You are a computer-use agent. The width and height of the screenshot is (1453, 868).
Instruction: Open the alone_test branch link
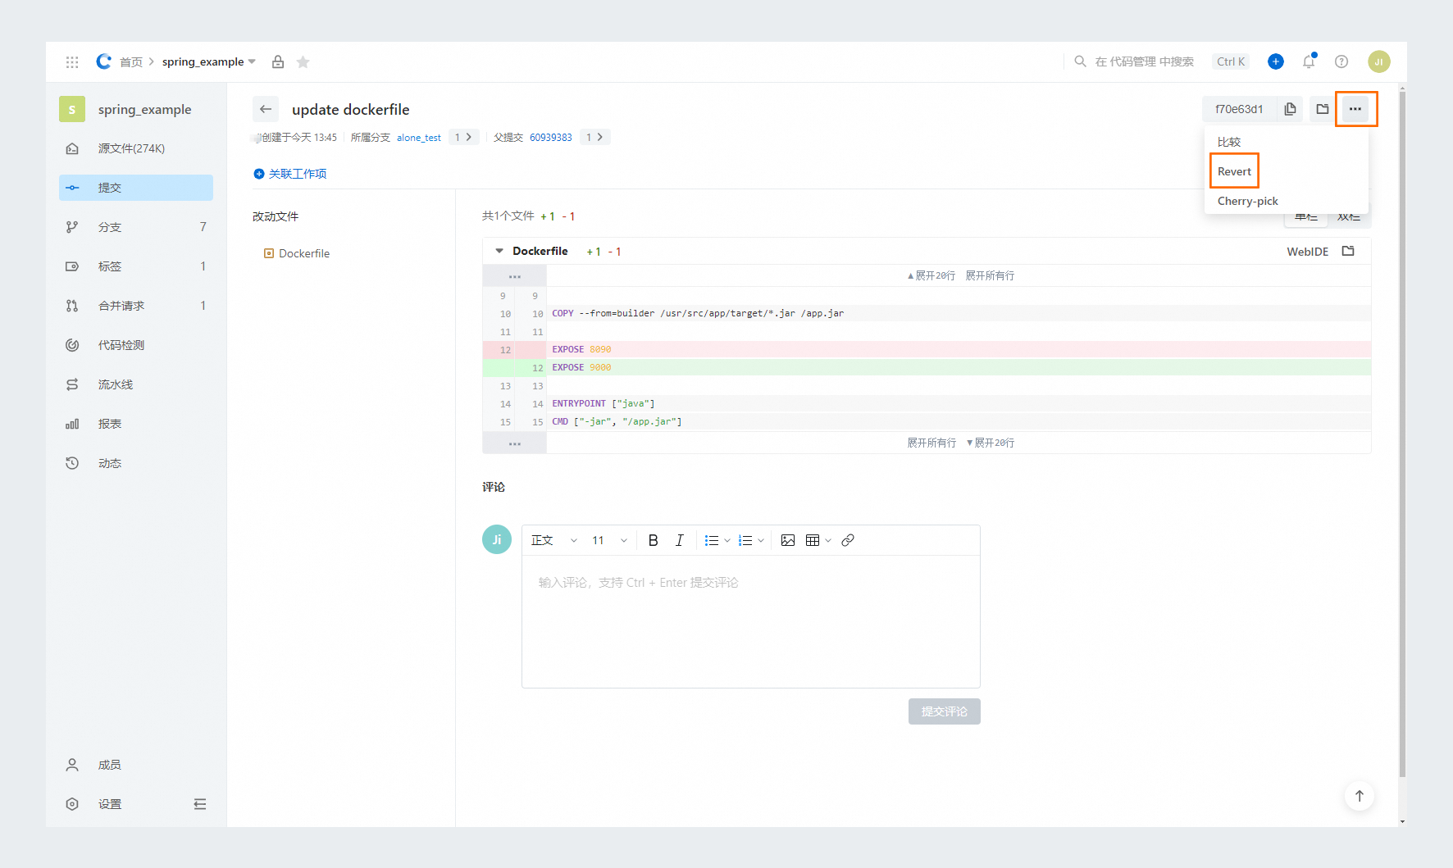419,138
